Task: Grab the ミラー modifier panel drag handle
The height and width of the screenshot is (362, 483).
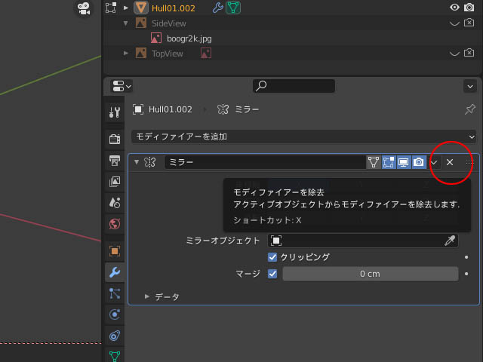Action: 469,162
